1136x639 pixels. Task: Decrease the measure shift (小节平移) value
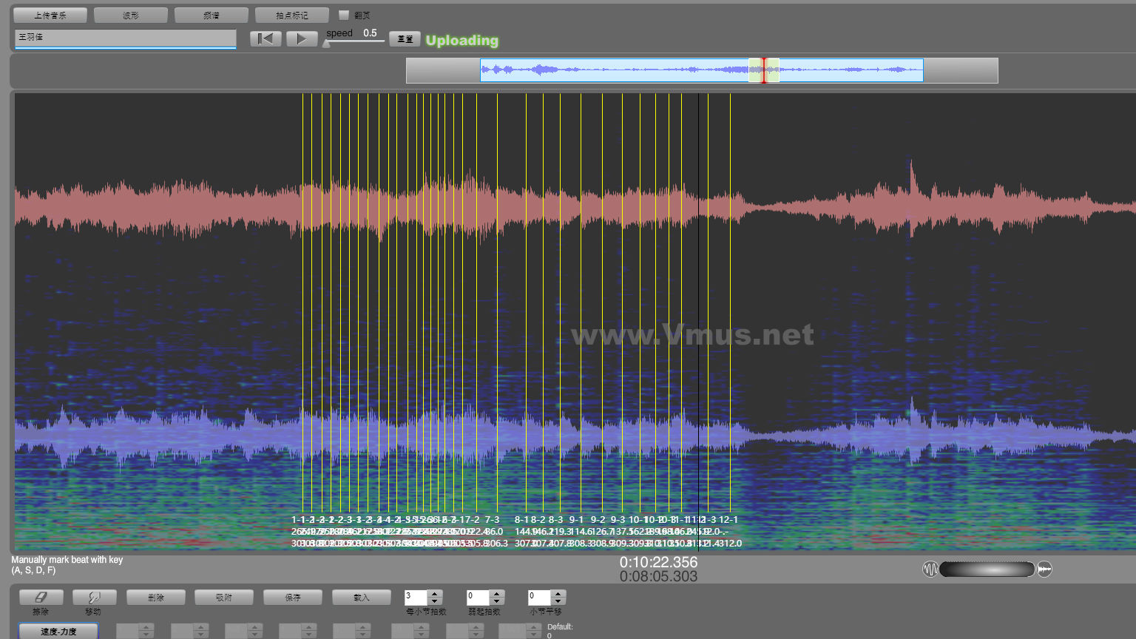[x=558, y=601]
